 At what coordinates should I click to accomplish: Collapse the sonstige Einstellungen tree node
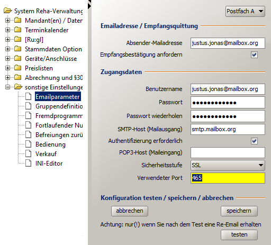pos(7,87)
